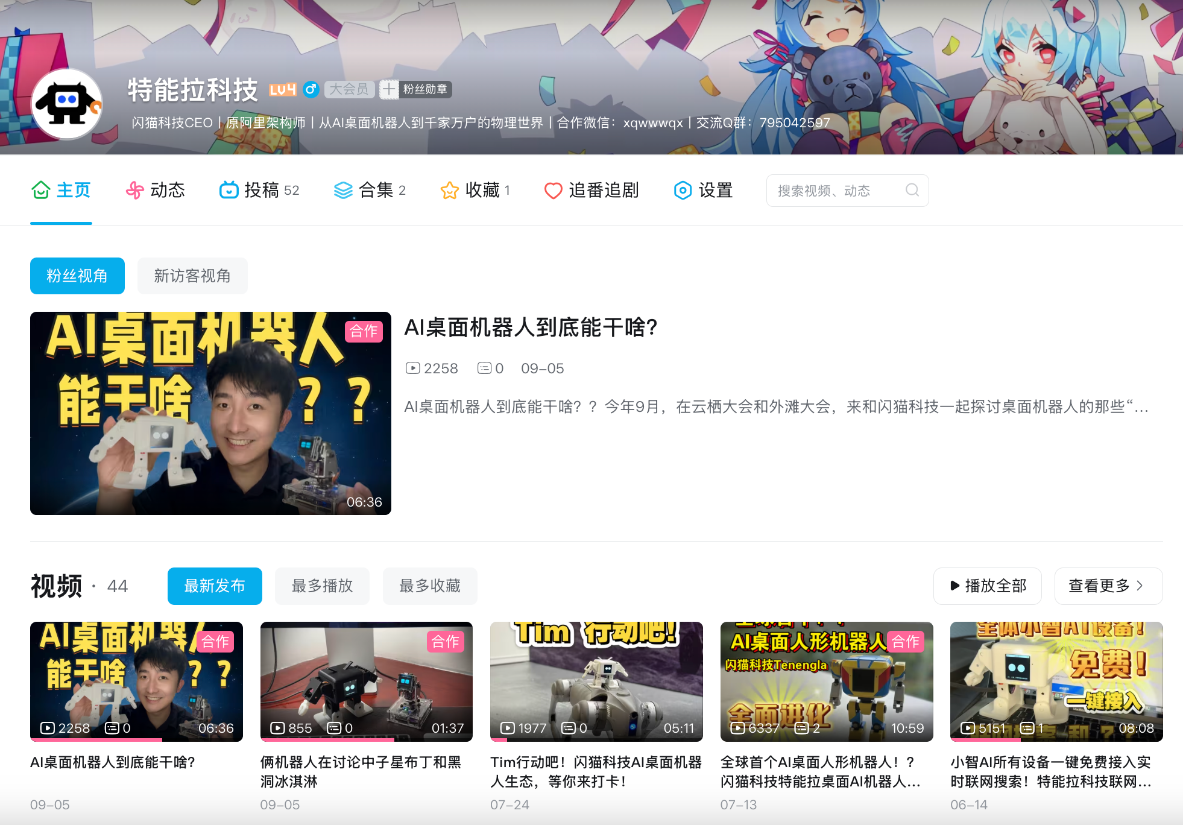Click the 1977 play count icon
This screenshot has height=825, width=1183.
[x=508, y=728]
